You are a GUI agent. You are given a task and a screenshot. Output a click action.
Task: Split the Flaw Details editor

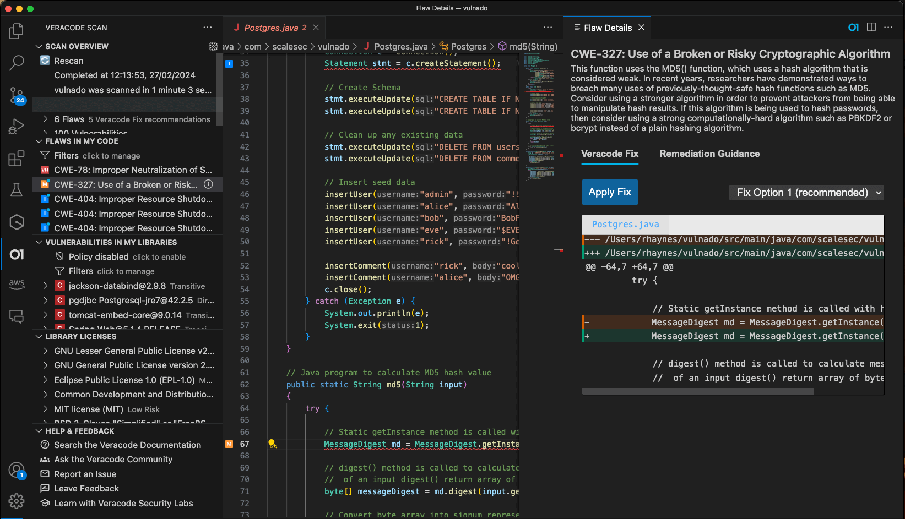871,27
